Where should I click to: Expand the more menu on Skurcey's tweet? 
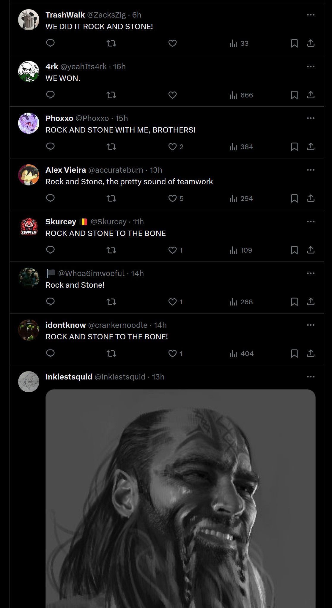tap(311, 222)
